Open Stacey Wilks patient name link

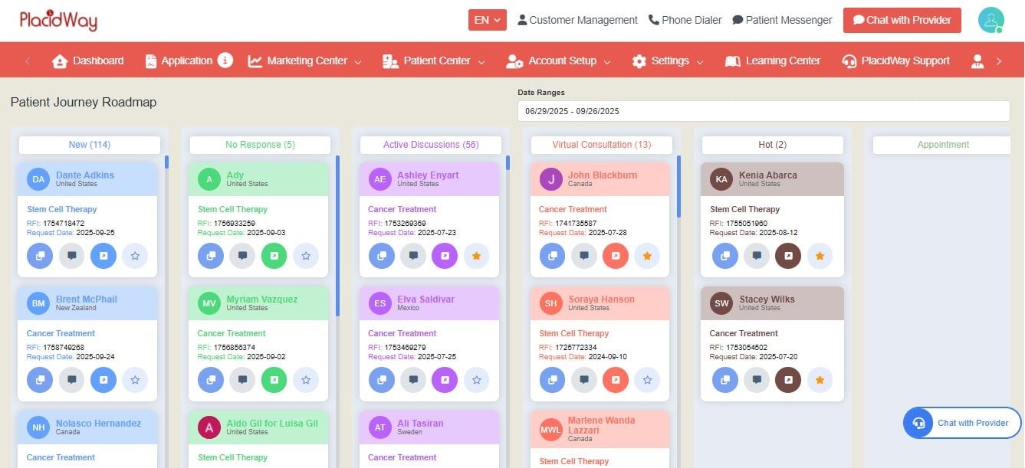pos(767,299)
